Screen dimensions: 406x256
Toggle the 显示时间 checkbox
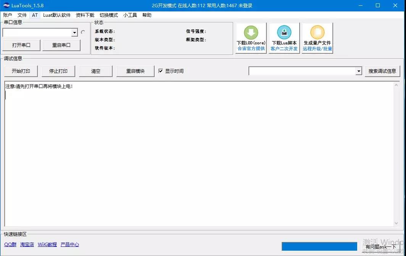161,71
